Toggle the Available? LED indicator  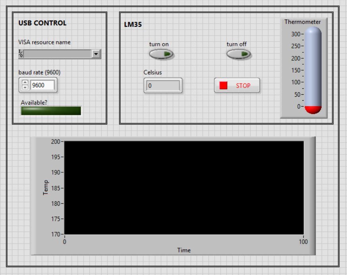(x=51, y=110)
